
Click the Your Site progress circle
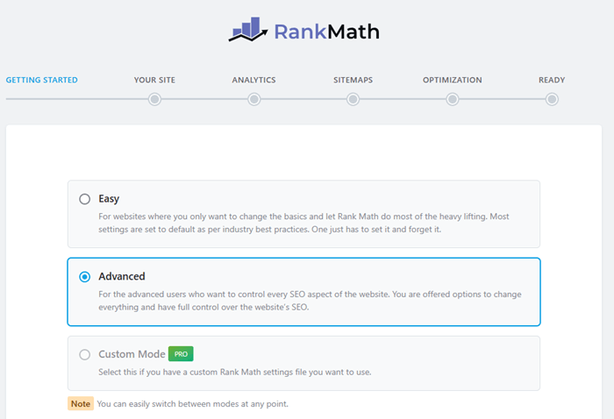tap(154, 99)
